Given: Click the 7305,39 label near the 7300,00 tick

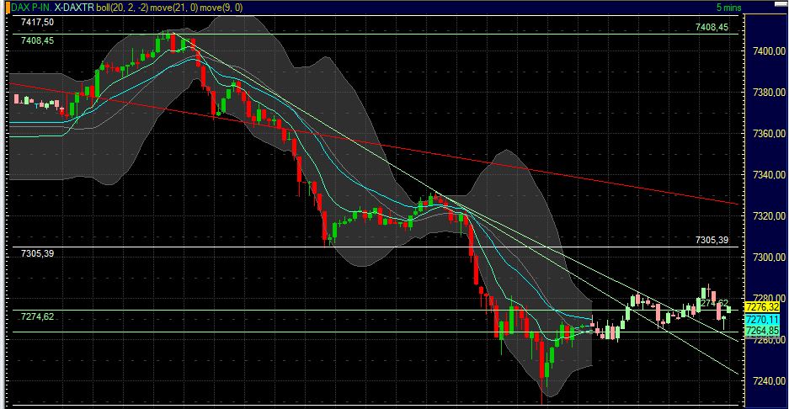Looking at the screenshot, I should (712, 240).
